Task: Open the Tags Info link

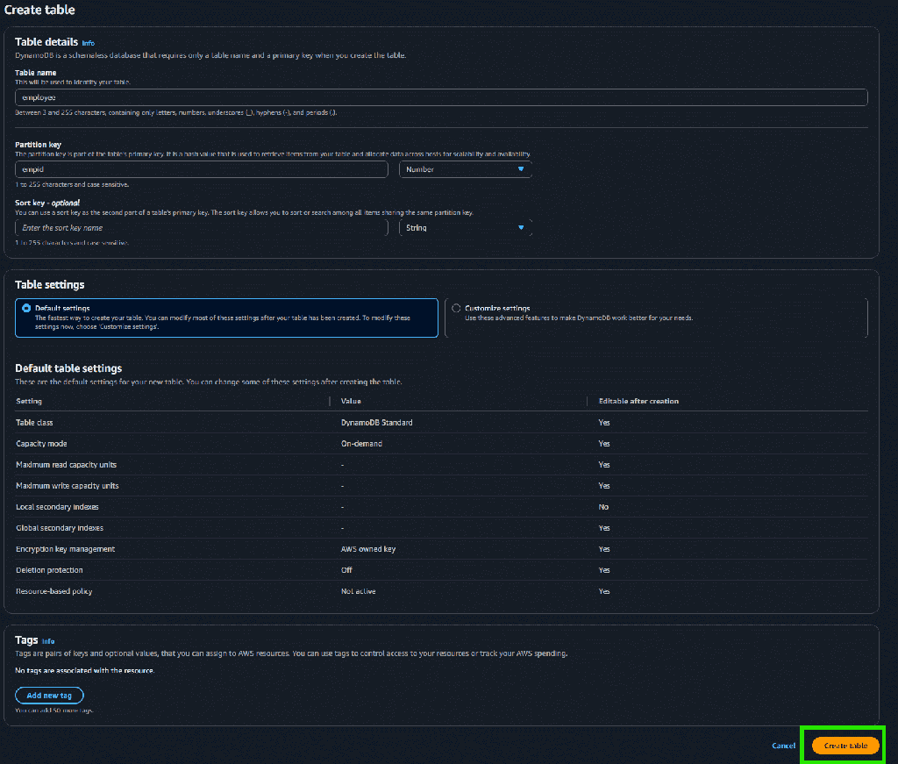Action: point(48,641)
